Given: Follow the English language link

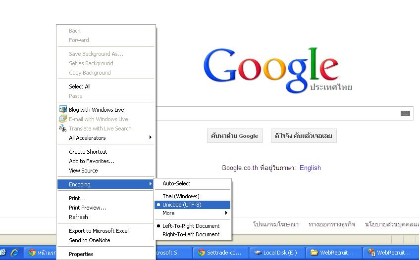Looking at the screenshot, I should tap(310, 168).
